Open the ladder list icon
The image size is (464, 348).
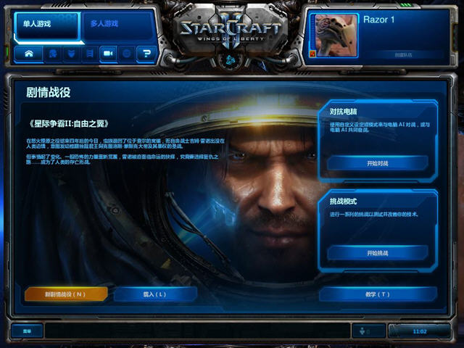(90, 54)
